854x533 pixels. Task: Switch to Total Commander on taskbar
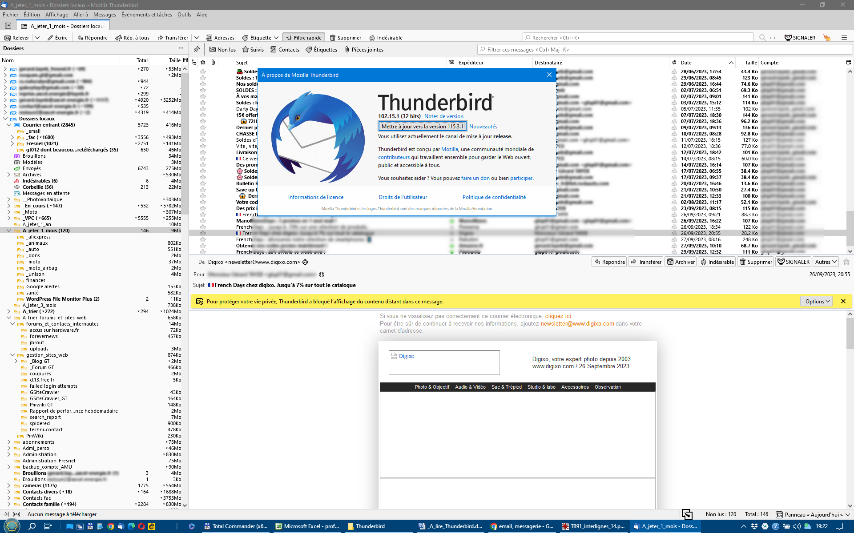[236, 526]
